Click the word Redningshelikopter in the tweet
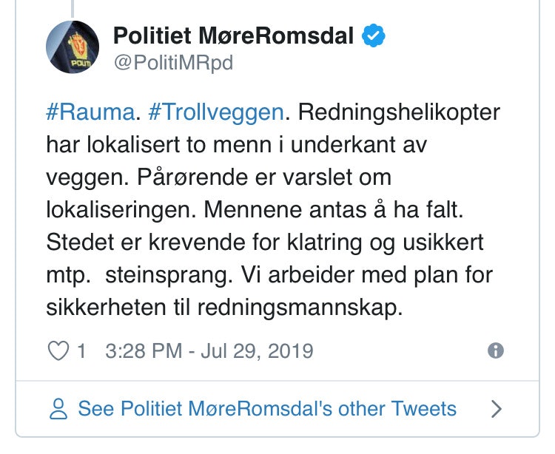The width and height of the screenshot is (555, 454). click(x=399, y=114)
